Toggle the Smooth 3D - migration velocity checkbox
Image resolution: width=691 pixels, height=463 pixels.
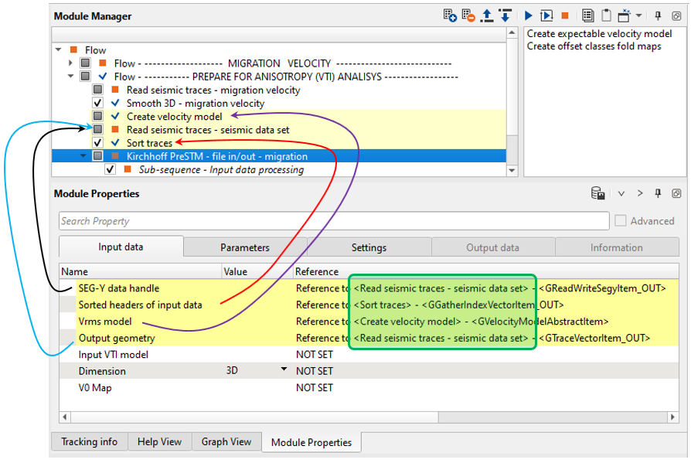coord(97,103)
